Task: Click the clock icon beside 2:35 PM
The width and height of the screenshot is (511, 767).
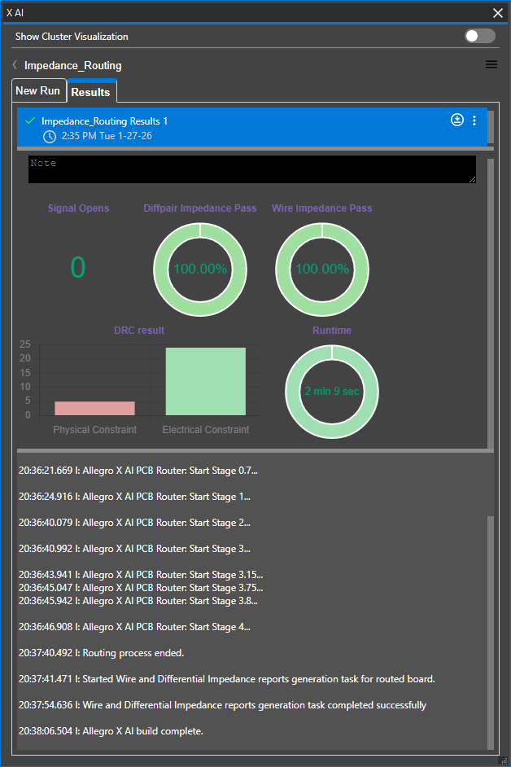Action: (50, 137)
